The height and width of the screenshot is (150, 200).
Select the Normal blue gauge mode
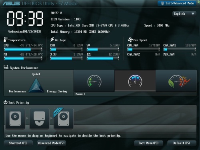135,81
